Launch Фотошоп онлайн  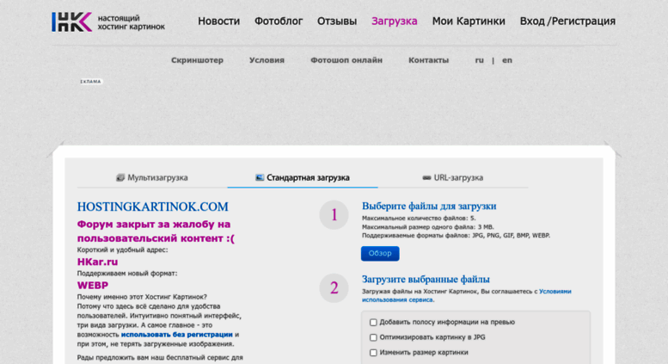(x=346, y=60)
